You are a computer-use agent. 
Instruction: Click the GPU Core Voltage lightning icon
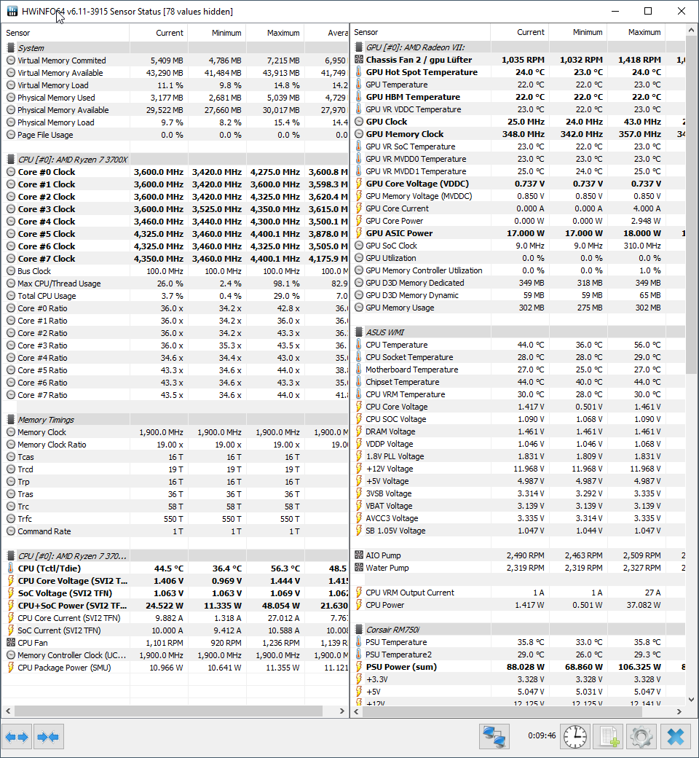[359, 184]
